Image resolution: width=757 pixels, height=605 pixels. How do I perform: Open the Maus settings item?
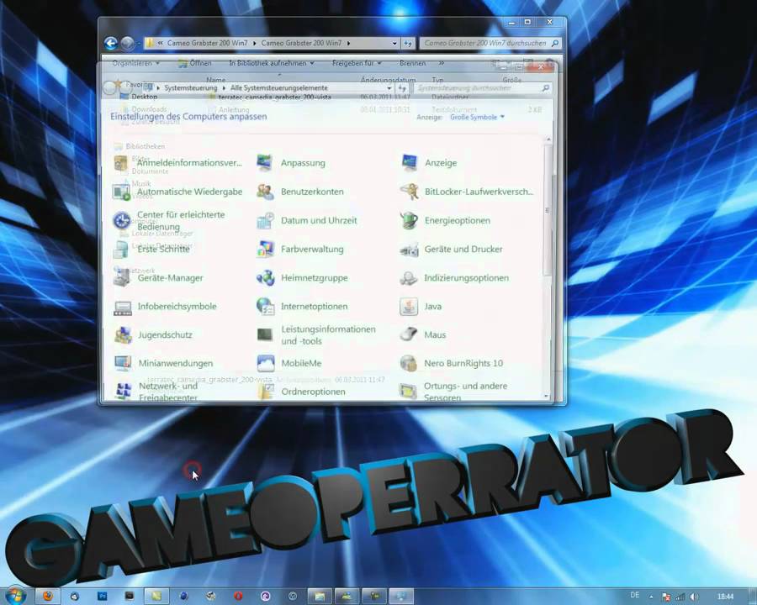click(x=423, y=334)
